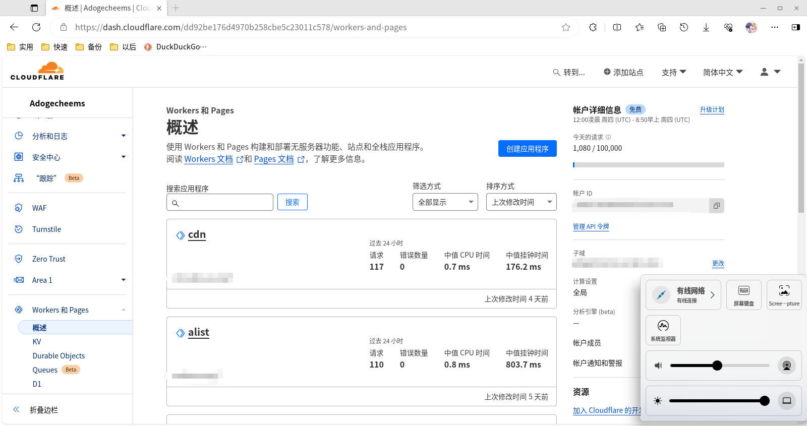Open display settings next to brightness
The height and width of the screenshot is (426, 807).
[x=787, y=401]
